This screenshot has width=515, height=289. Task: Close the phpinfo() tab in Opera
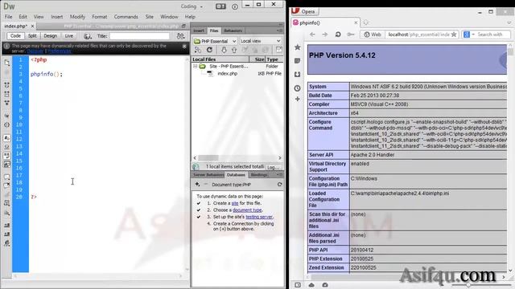click(356, 22)
